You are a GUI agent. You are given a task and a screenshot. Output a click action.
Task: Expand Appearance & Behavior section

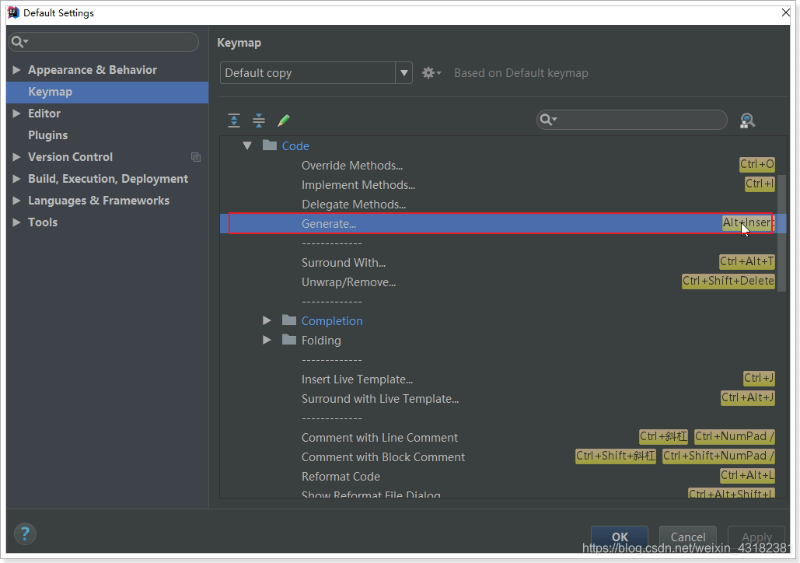coord(16,70)
